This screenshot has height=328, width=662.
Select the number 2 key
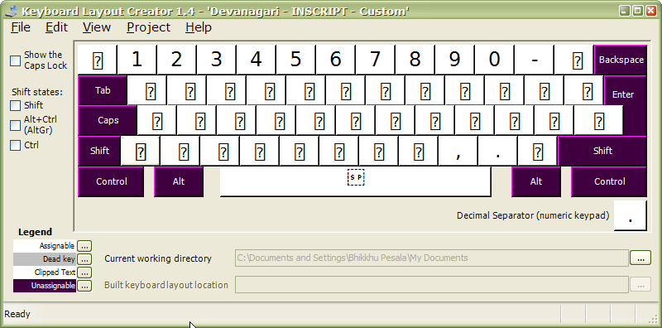pos(176,60)
